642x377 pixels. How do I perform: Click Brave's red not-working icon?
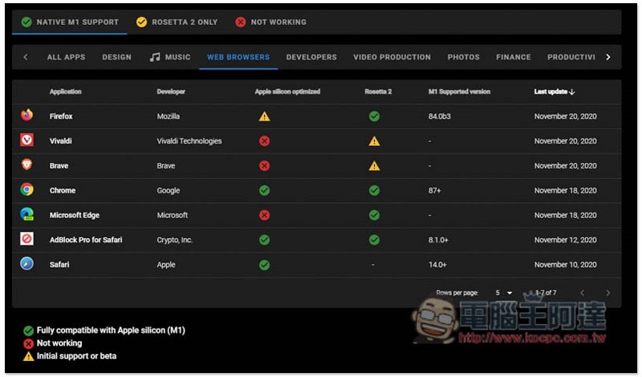pyautogui.click(x=265, y=166)
